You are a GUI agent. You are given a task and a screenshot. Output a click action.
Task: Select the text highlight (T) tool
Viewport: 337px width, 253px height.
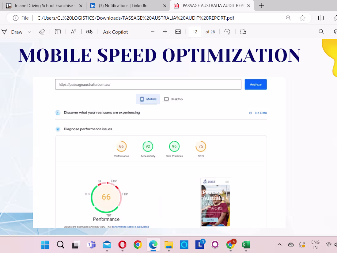point(58,32)
